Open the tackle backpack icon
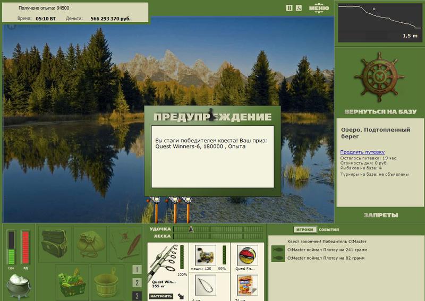 point(55,244)
